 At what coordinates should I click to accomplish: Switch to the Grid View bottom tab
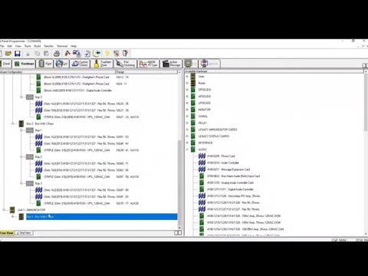[x=24, y=233]
